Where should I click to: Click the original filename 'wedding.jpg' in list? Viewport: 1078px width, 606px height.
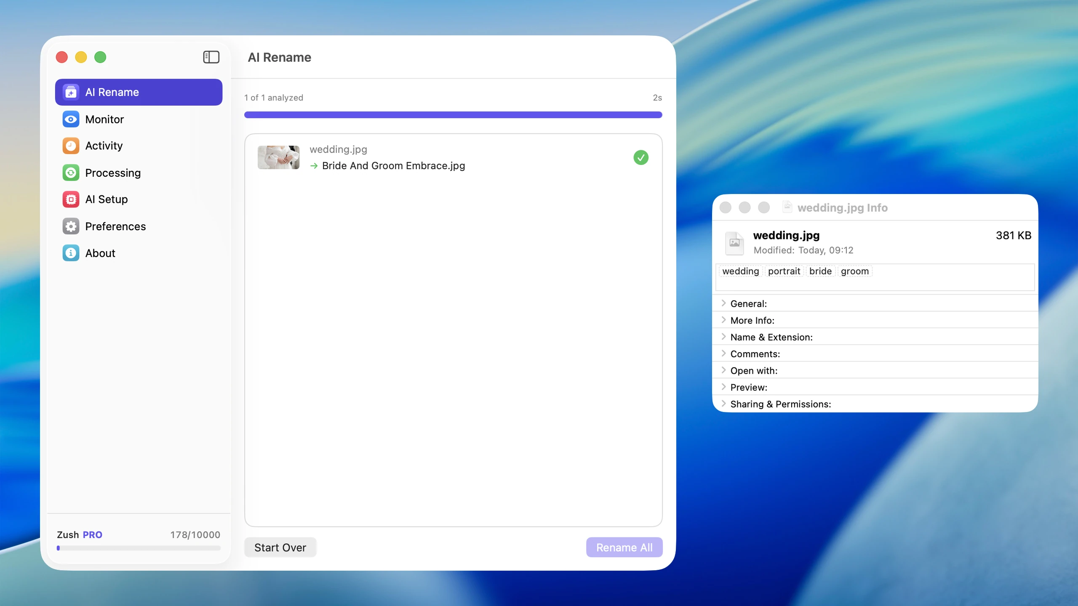tap(338, 149)
